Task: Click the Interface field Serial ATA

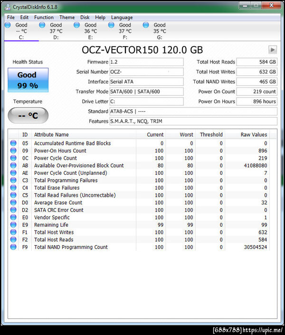Action: point(147,82)
